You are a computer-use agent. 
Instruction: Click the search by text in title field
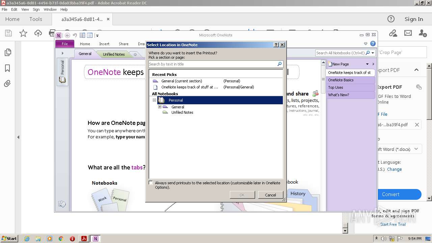[212, 64]
